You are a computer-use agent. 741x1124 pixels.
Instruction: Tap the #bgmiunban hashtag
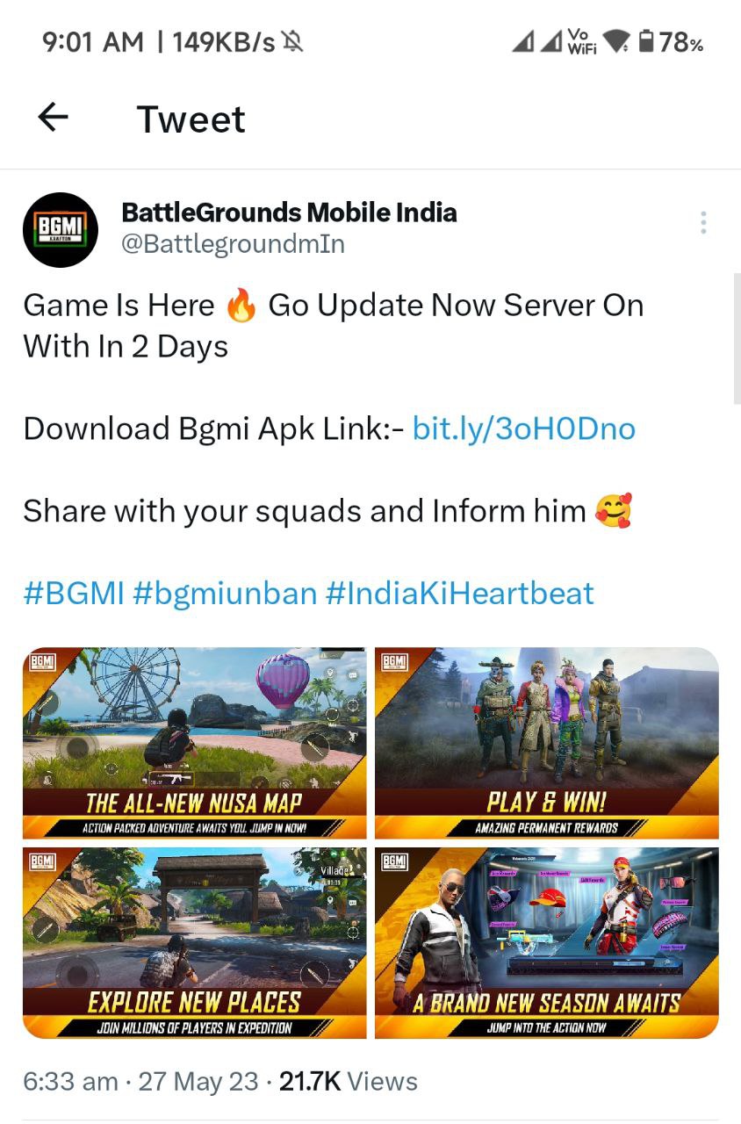225,593
